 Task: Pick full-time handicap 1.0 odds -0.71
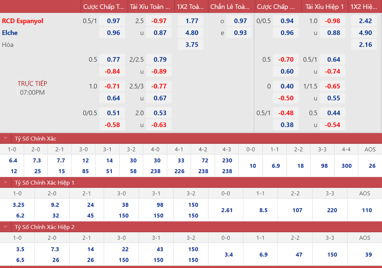tap(112, 86)
